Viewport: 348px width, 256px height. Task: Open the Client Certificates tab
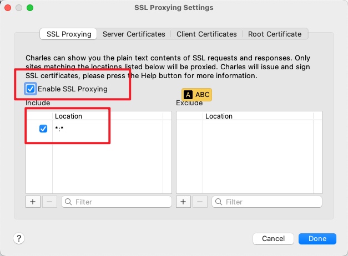pyautogui.click(x=206, y=34)
